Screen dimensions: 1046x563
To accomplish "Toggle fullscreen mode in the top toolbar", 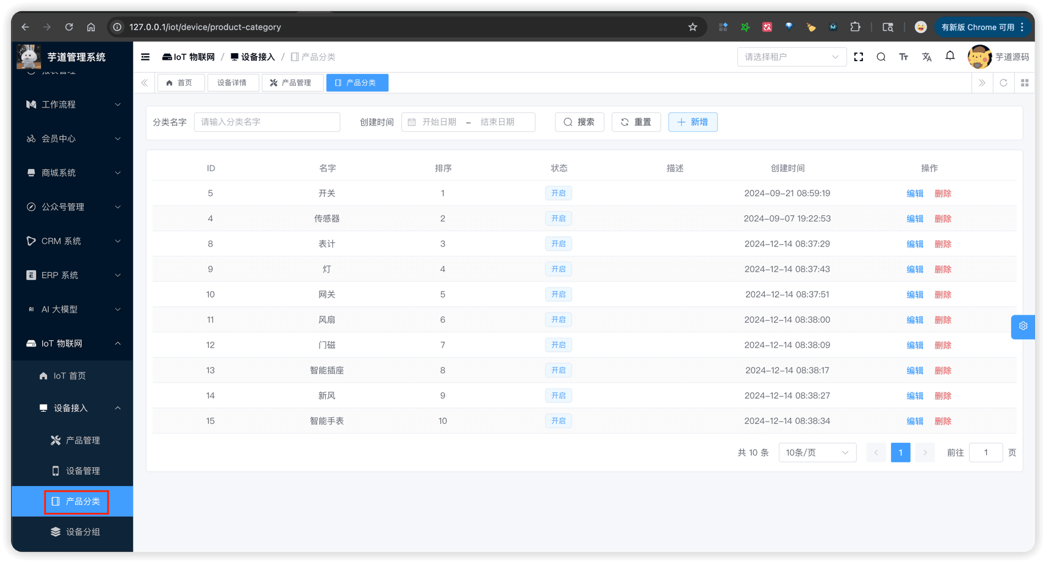I will click(x=859, y=57).
